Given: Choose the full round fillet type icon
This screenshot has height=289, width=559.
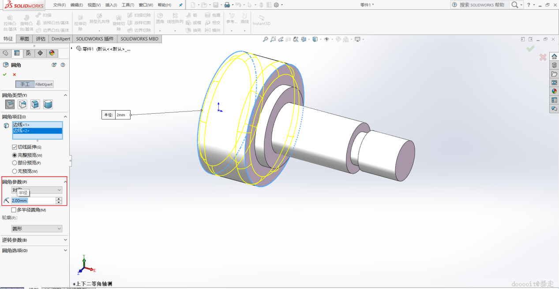Looking at the screenshot, I should click(x=48, y=104).
